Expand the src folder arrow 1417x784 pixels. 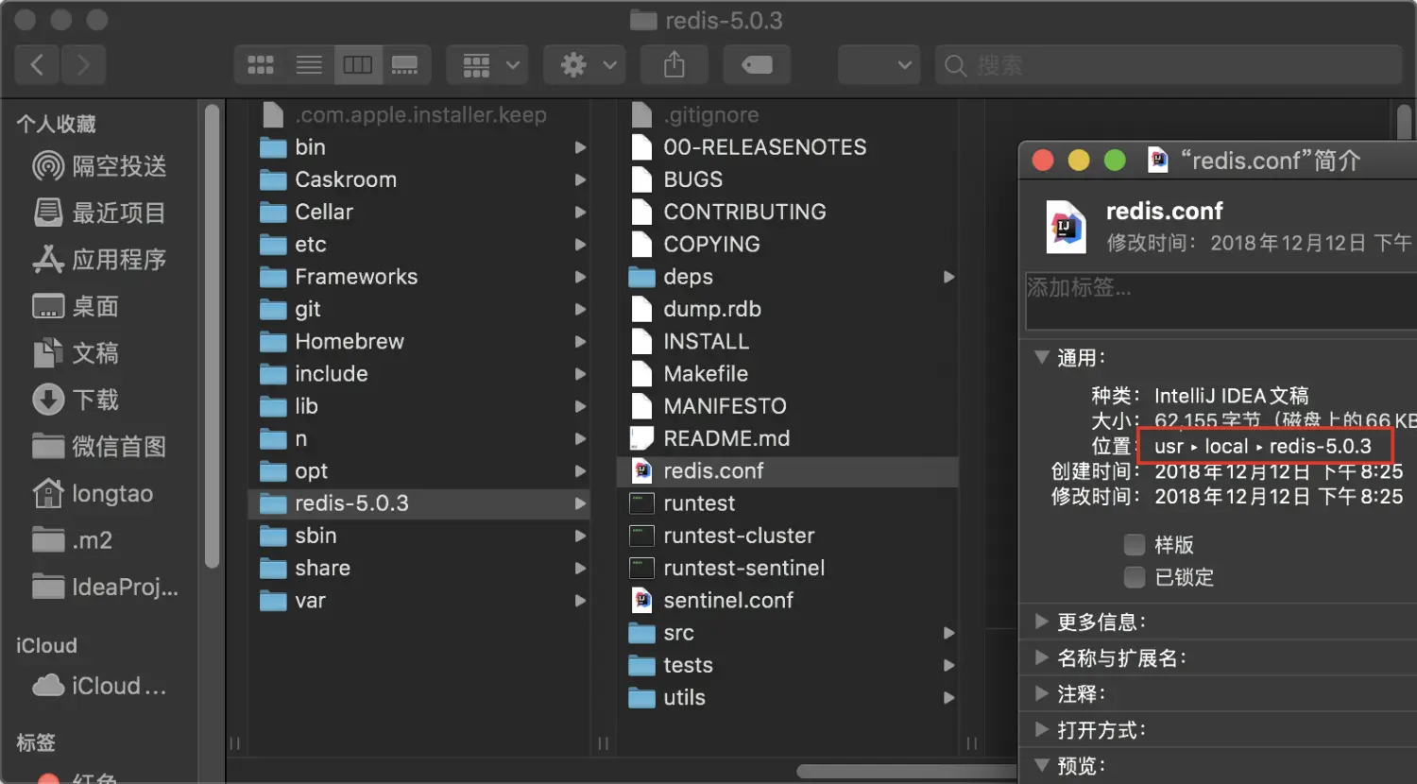pyautogui.click(x=948, y=633)
